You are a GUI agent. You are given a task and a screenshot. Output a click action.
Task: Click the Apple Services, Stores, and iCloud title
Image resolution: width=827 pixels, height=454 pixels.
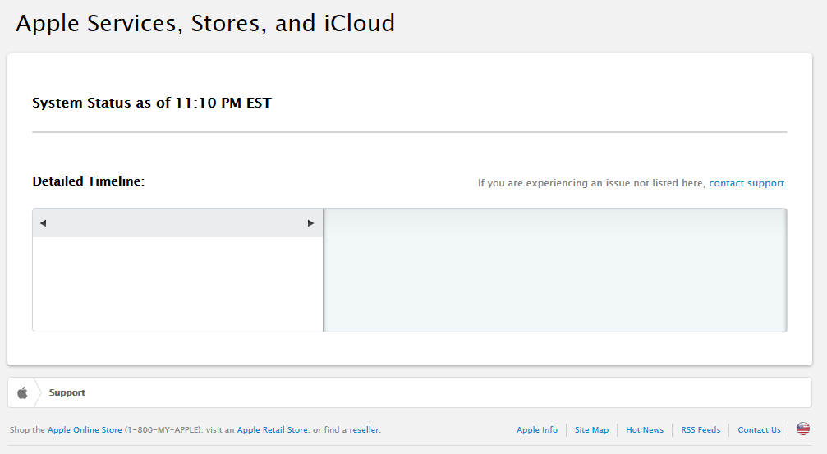[x=205, y=23]
